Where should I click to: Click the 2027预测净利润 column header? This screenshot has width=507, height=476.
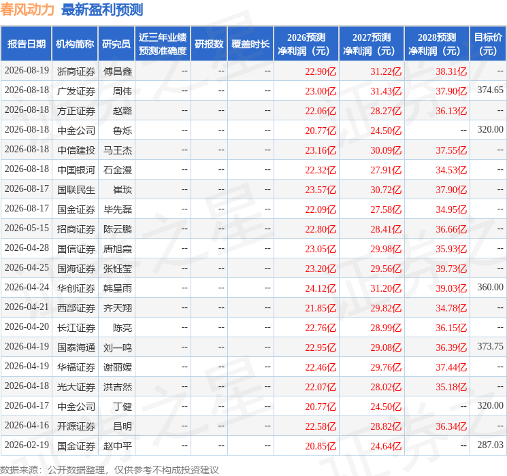(x=372, y=44)
